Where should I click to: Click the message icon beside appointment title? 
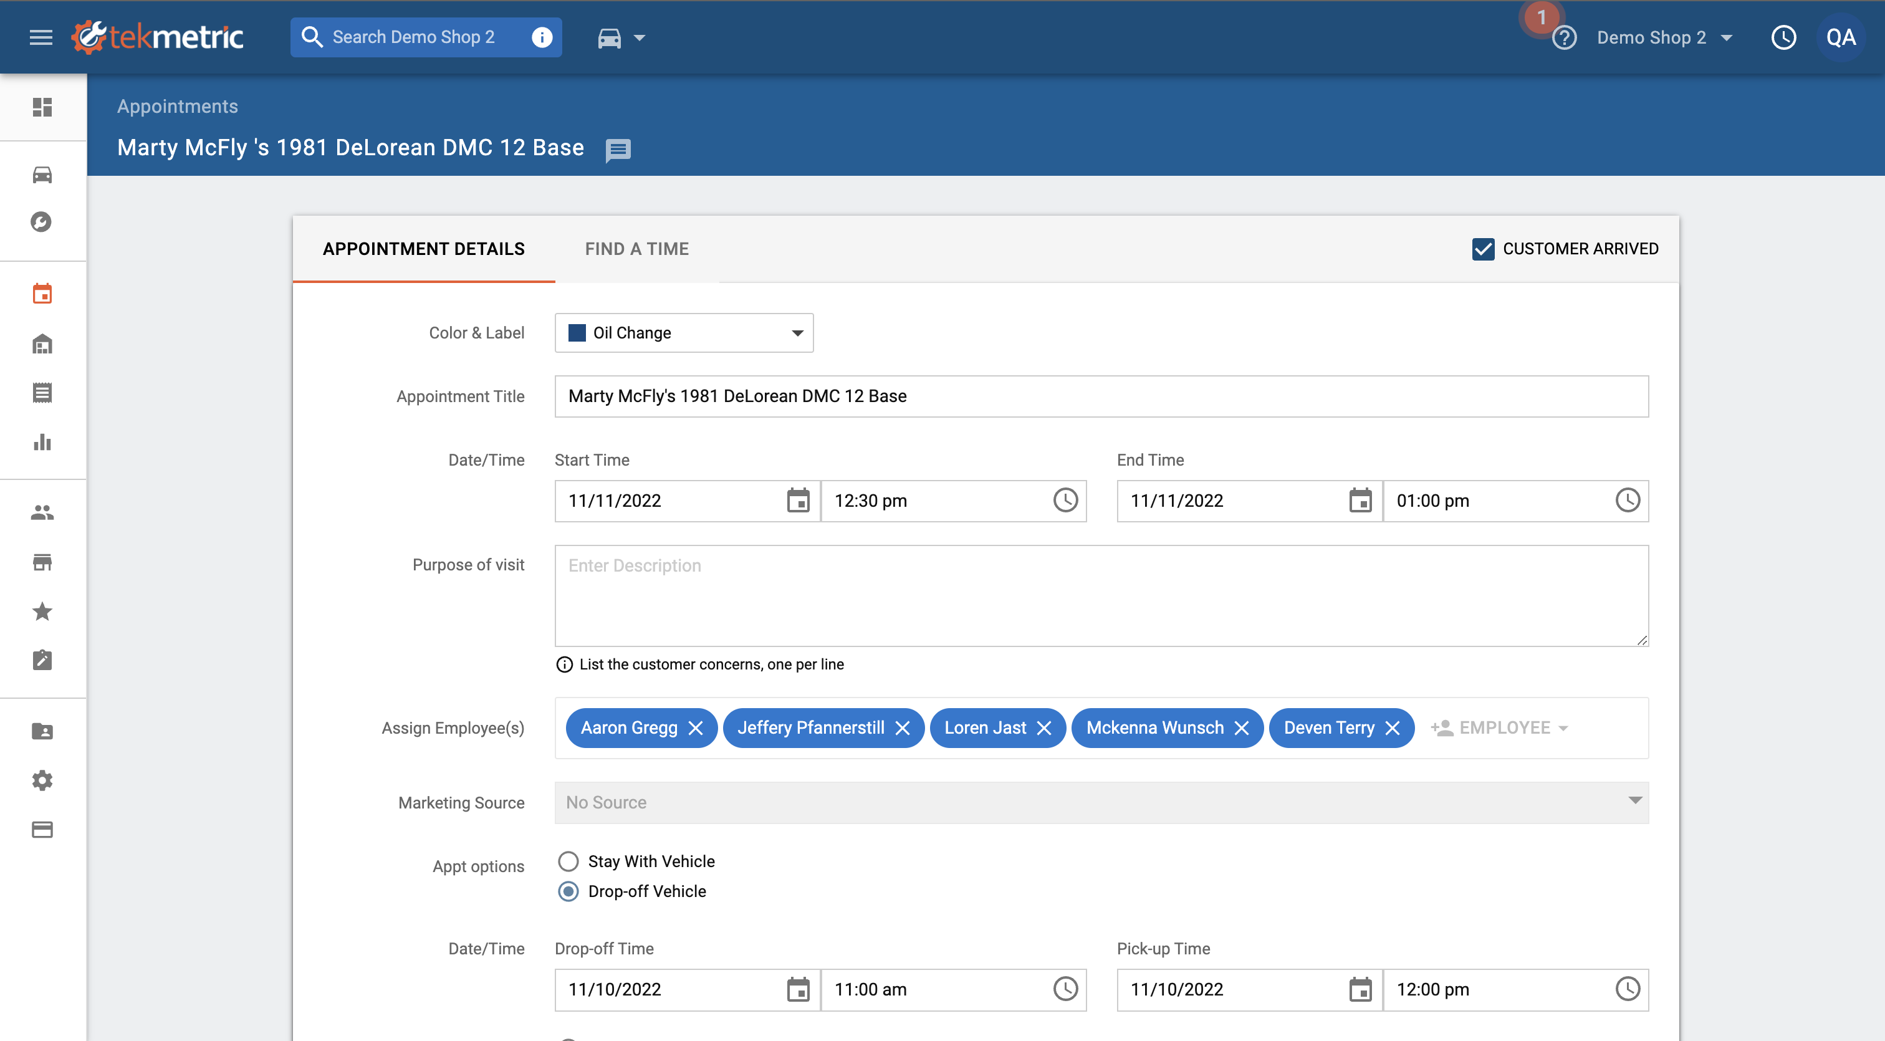coord(618,150)
